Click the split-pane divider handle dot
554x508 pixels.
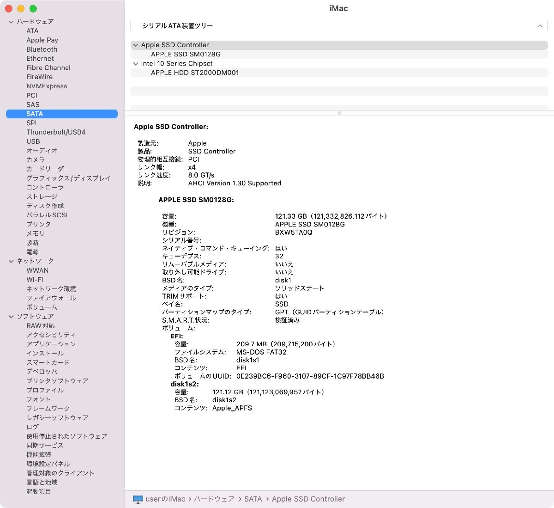[x=339, y=113]
